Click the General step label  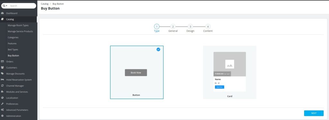173,31
